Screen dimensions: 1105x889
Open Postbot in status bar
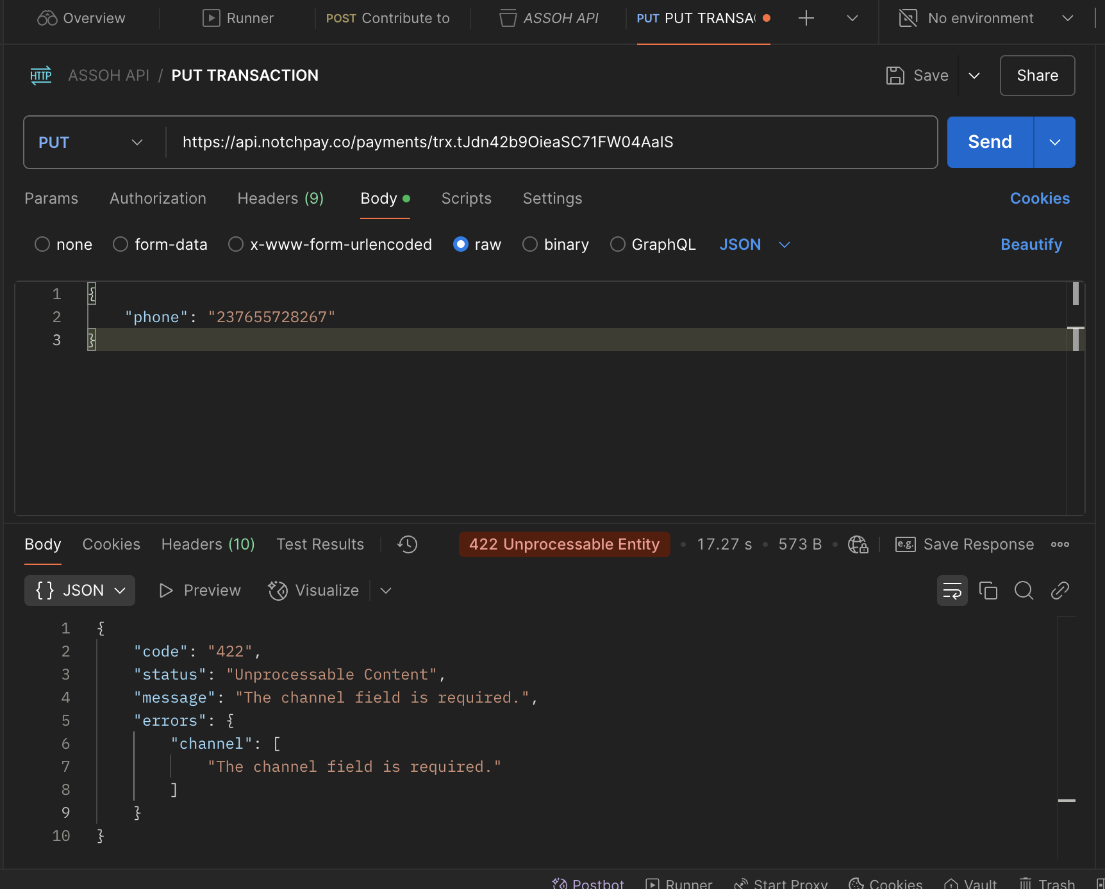[588, 884]
